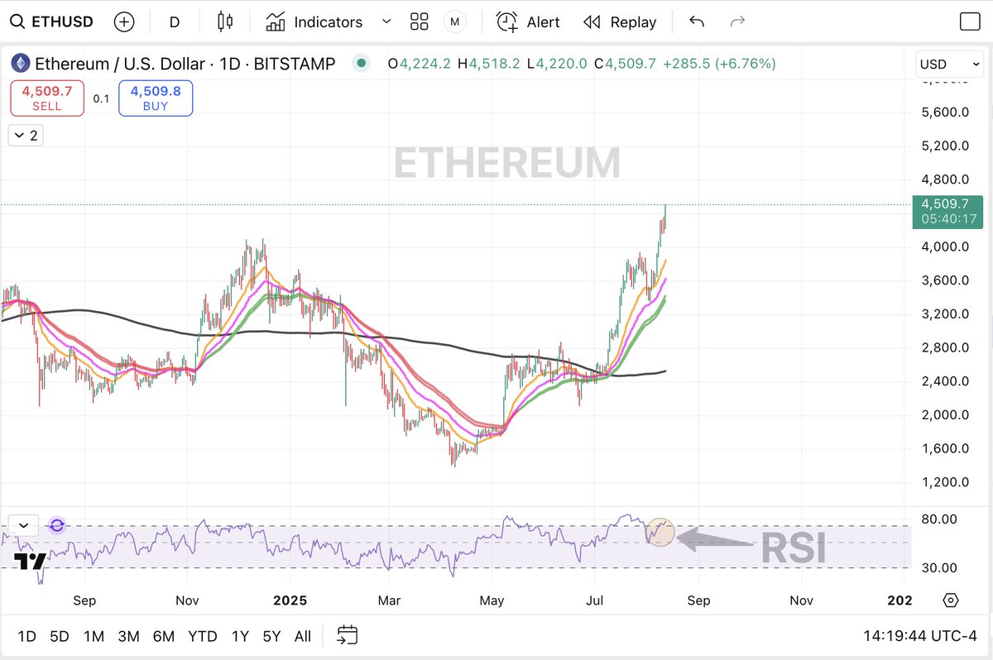Select the 5D date range

60,636
